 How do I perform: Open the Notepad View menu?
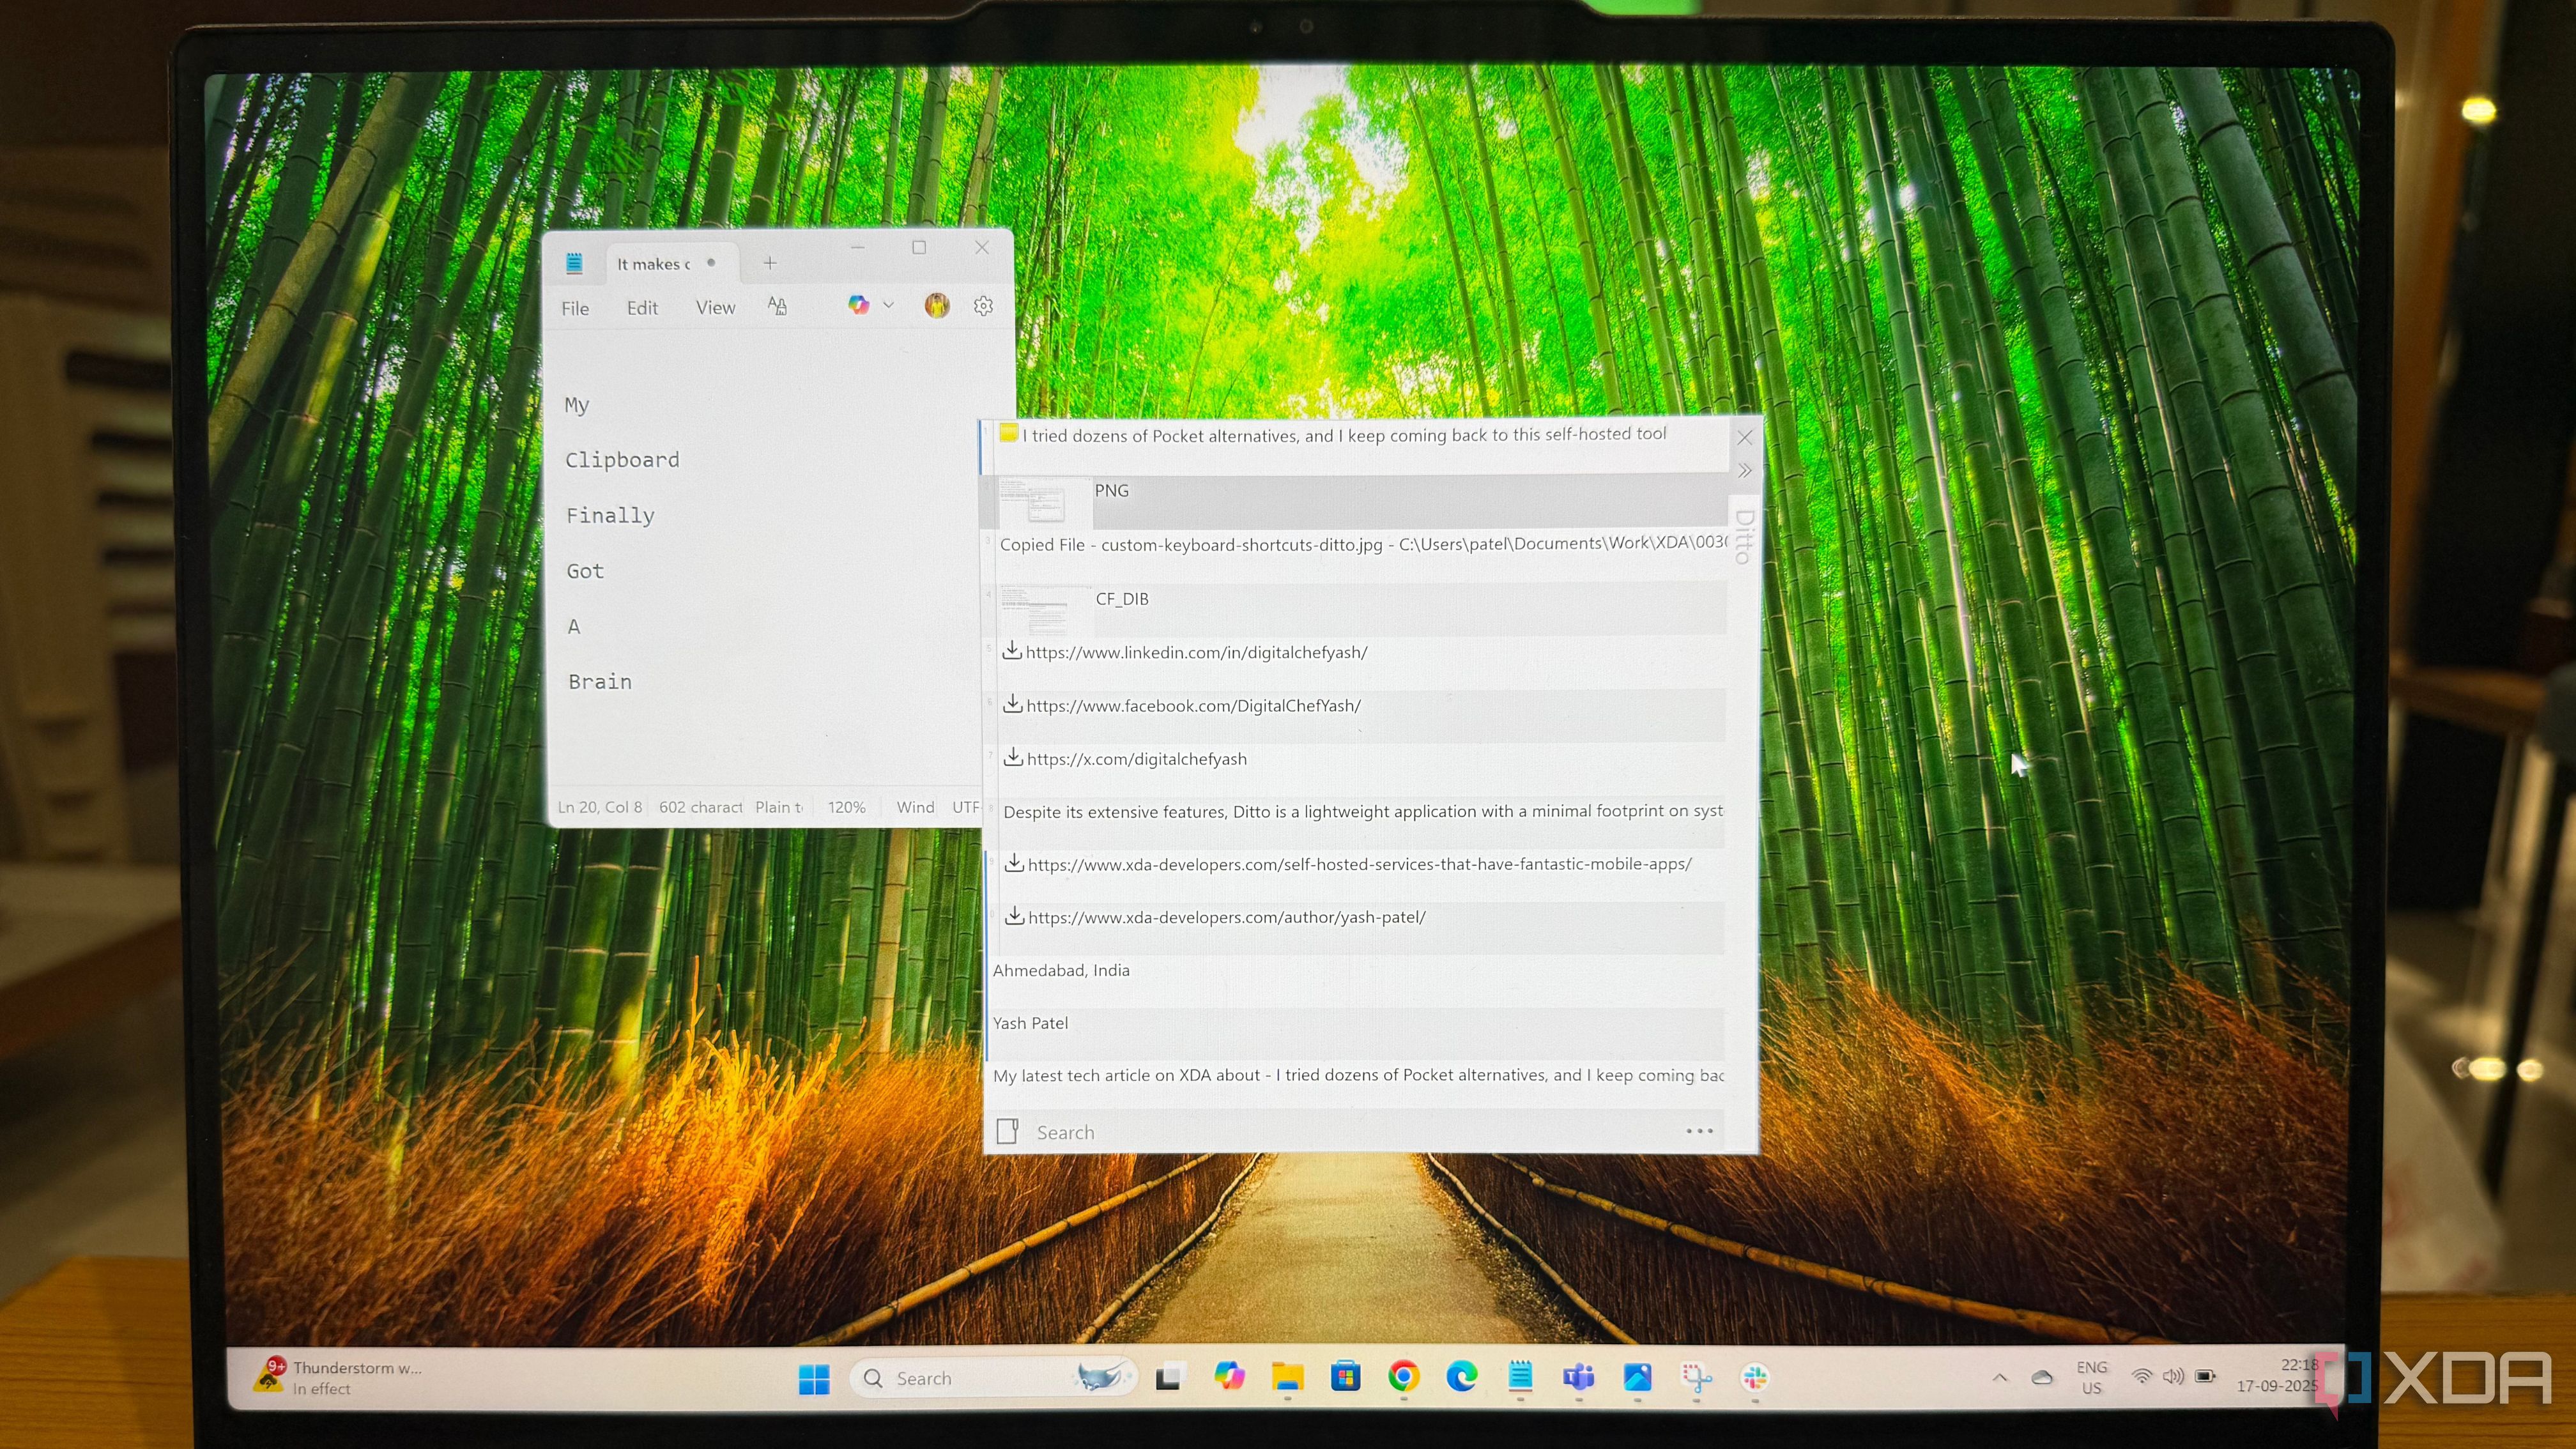click(x=715, y=308)
